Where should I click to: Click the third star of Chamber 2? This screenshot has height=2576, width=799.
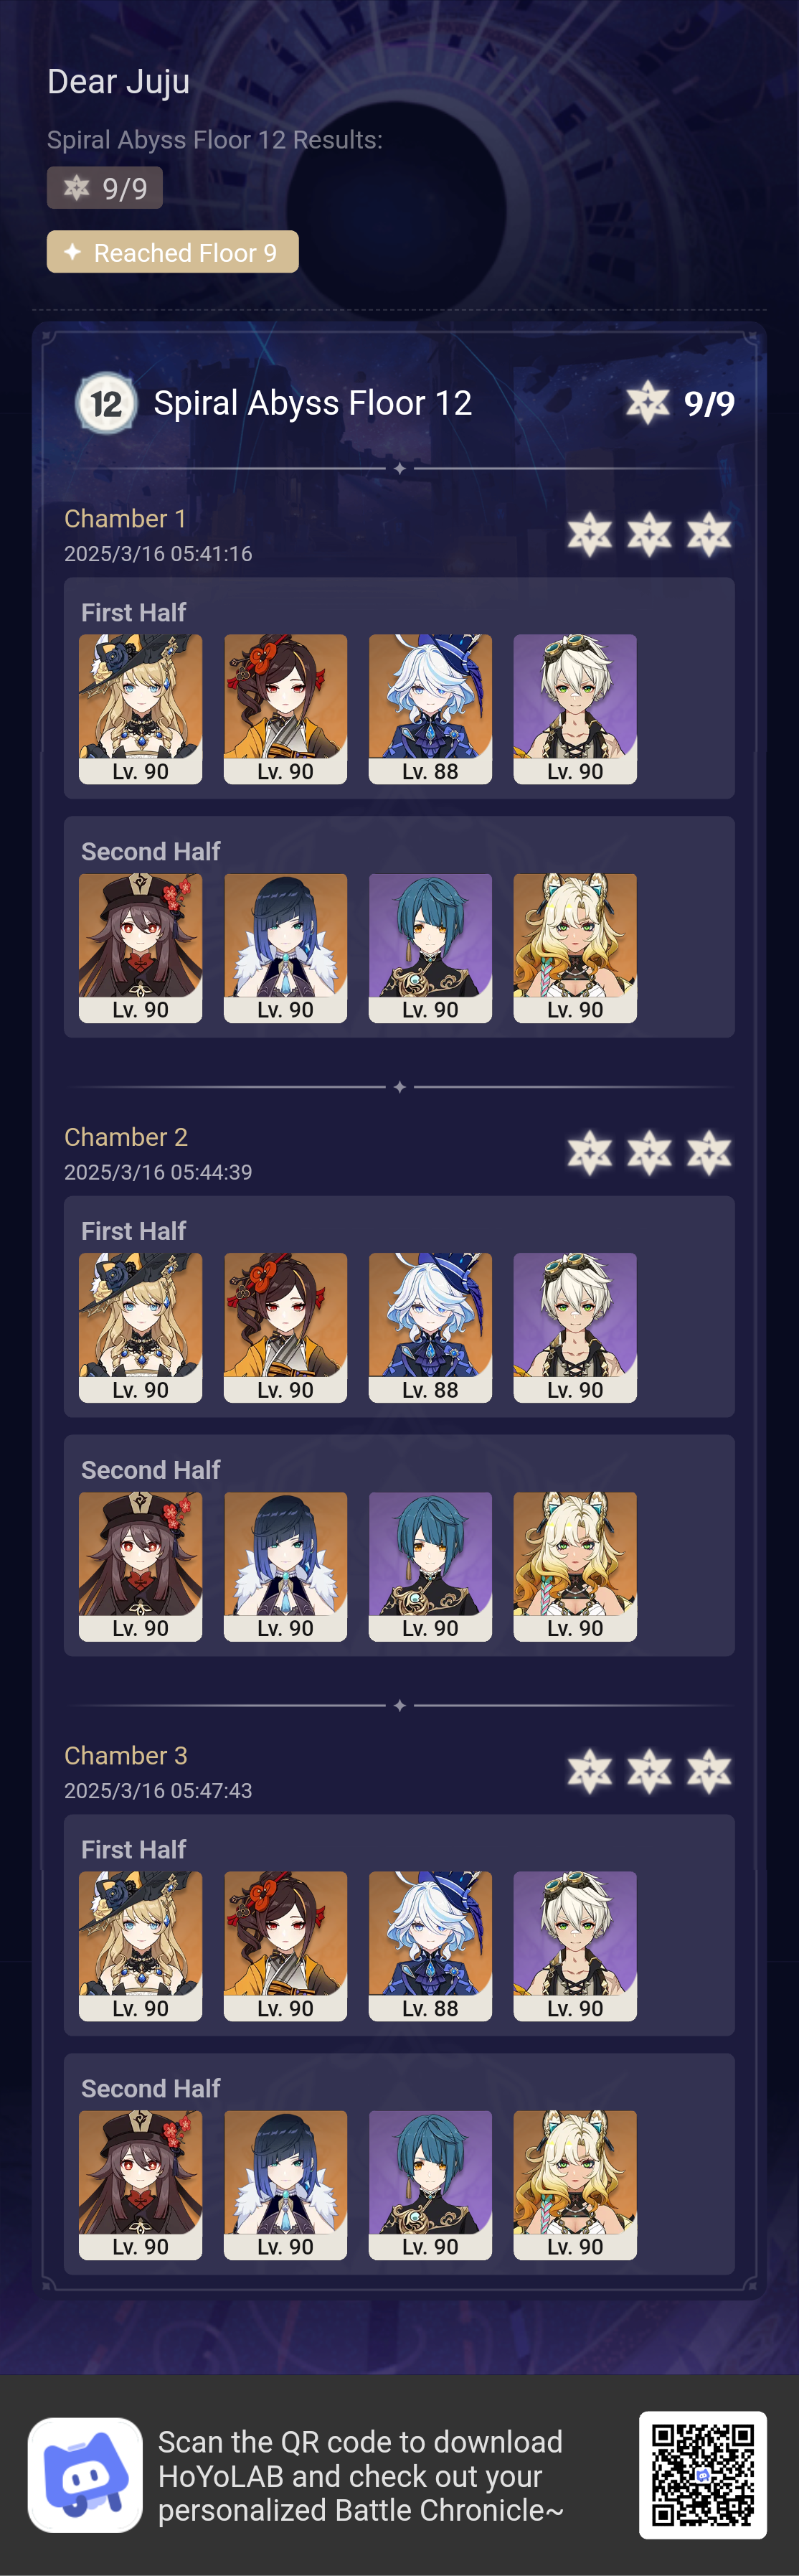pyautogui.click(x=709, y=1153)
